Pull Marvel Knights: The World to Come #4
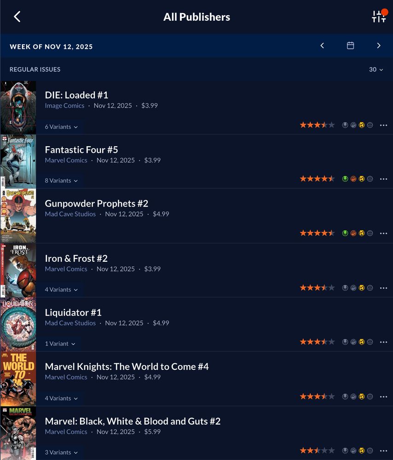Image resolution: width=393 pixels, height=460 pixels. pos(345,397)
